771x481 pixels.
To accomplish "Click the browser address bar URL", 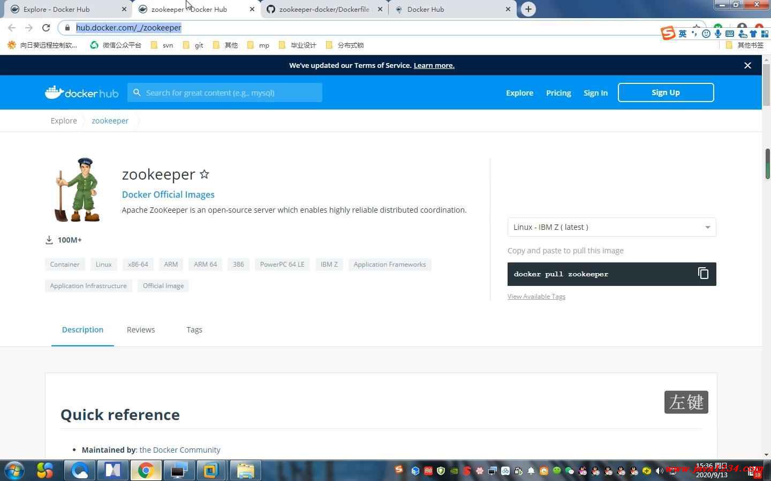I will point(128,28).
